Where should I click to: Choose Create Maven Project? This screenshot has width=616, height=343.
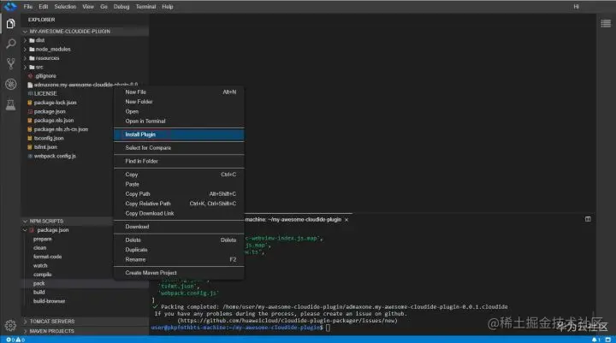click(179, 273)
